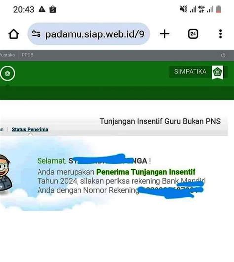This screenshot has width=234, height=262.
Task: Click the Tunjangan Insentif Guru Bukan PNS heading
Action: 160,121
